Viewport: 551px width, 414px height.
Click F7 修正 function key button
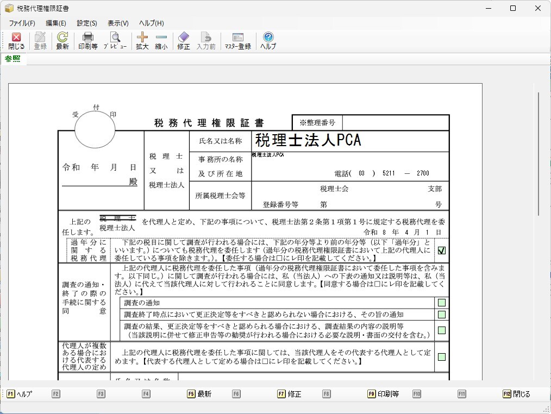[289, 394]
